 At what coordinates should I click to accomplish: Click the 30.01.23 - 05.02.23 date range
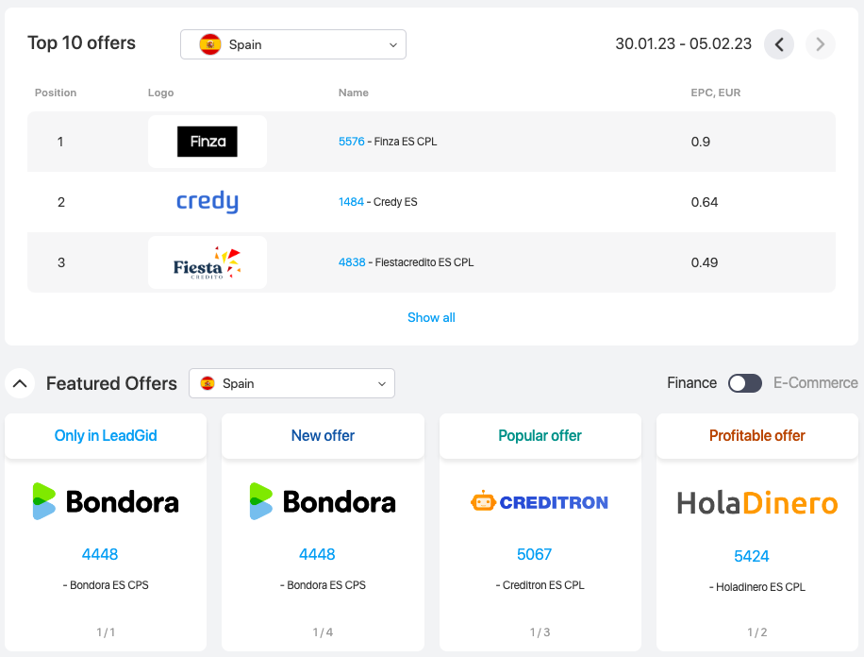(x=683, y=43)
